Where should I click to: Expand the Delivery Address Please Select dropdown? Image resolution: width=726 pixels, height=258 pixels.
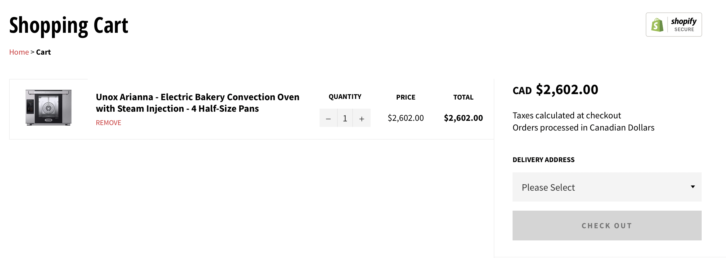tap(607, 187)
